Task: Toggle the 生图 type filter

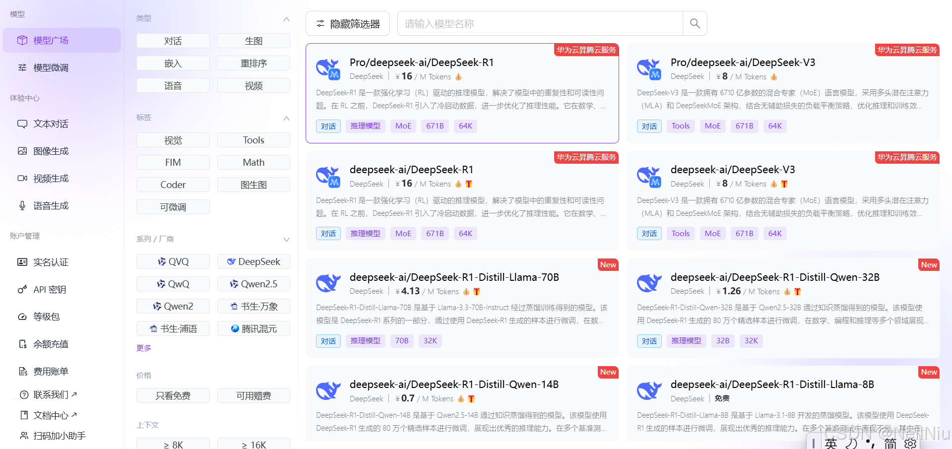Action: 254,41
